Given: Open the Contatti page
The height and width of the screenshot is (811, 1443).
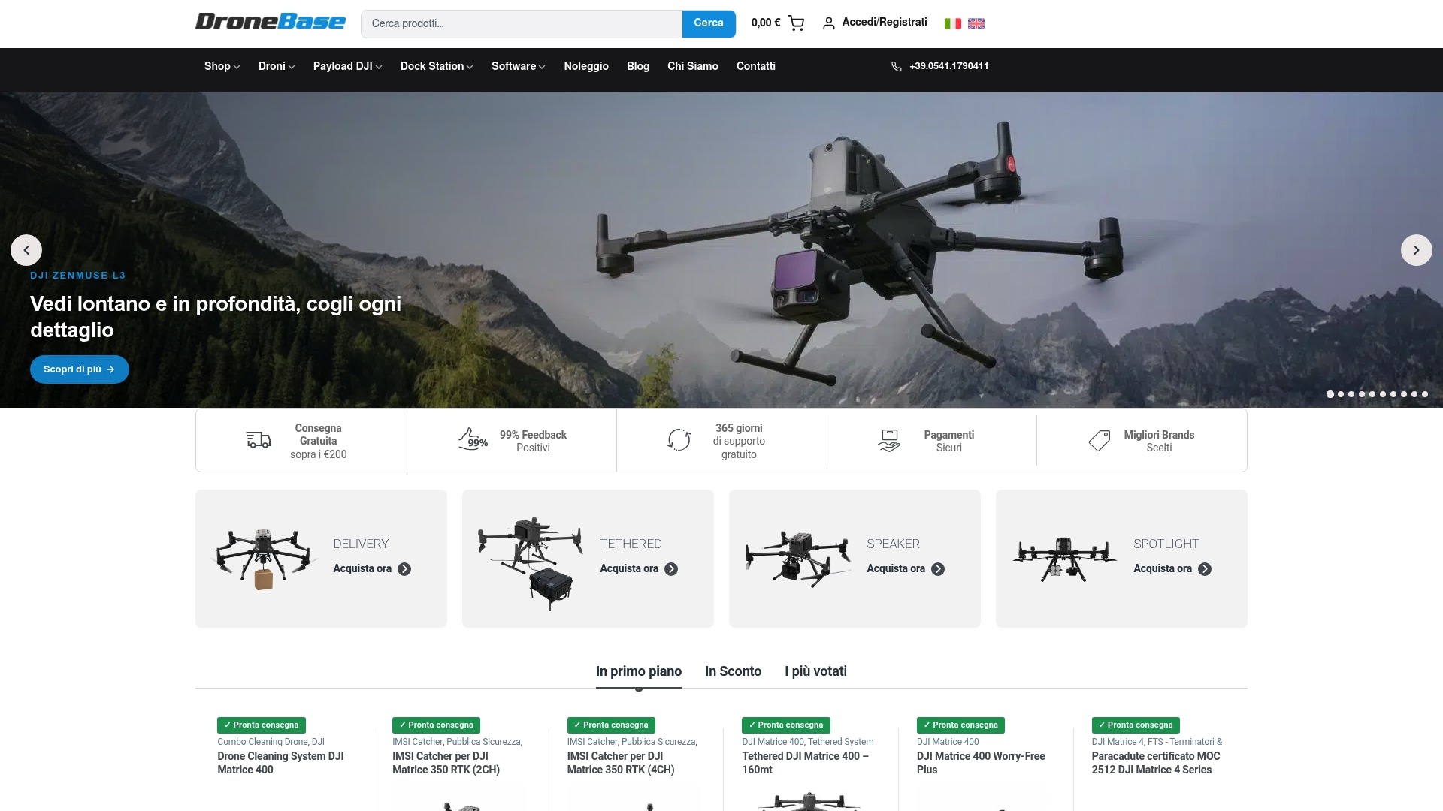Looking at the screenshot, I should (x=756, y=66).
